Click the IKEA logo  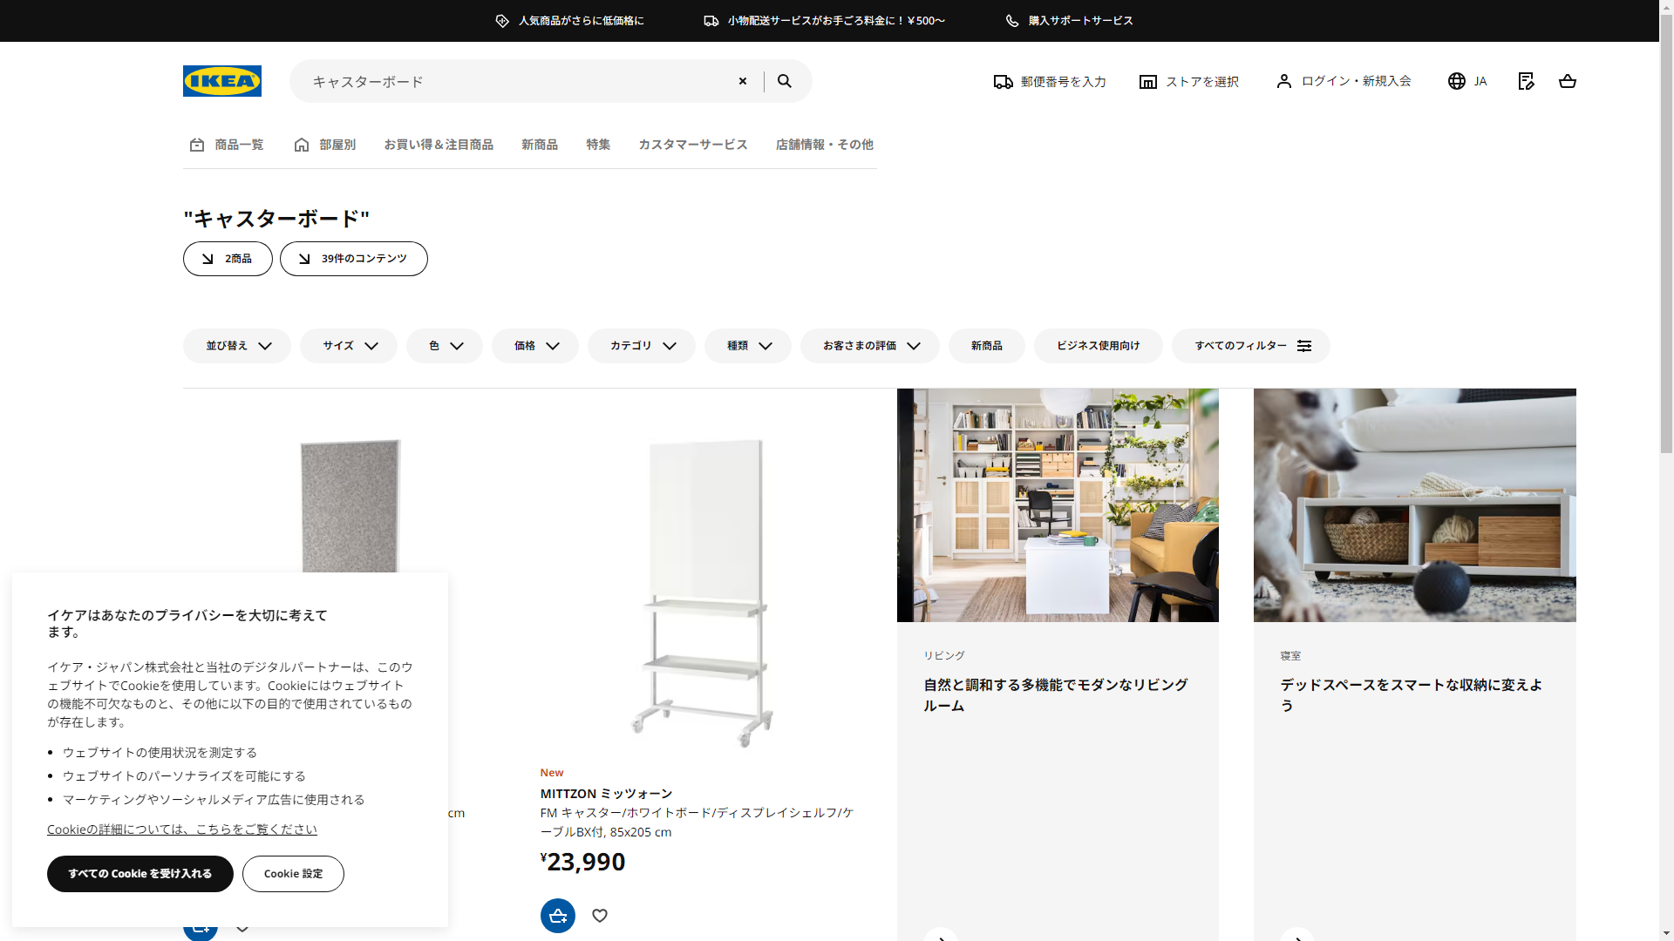click(x=221, y=81)
